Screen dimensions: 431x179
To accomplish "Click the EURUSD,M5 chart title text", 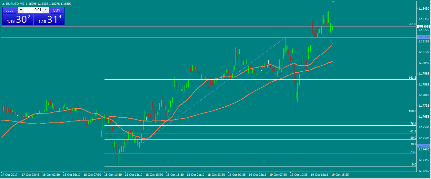I will point(15,4).
